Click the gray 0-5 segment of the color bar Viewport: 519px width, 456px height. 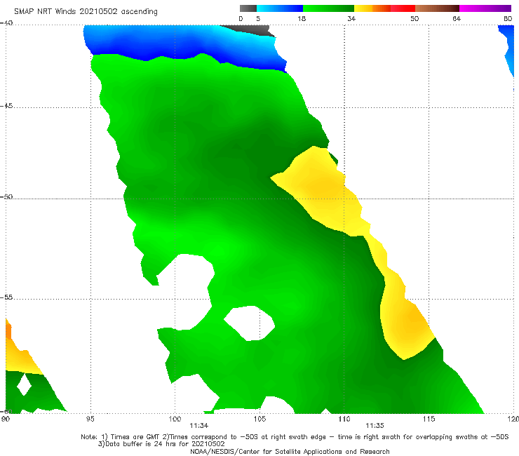(x=248, y=8)
